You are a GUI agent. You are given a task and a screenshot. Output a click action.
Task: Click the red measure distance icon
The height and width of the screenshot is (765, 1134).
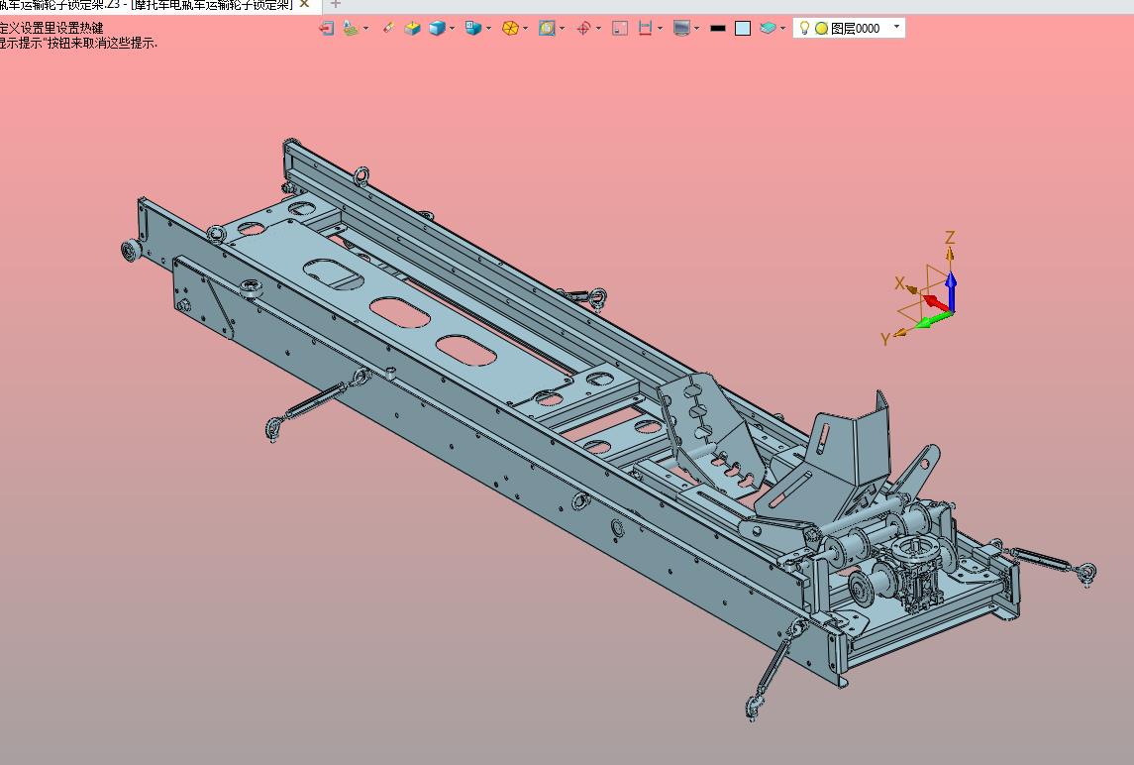click(645, 28)
